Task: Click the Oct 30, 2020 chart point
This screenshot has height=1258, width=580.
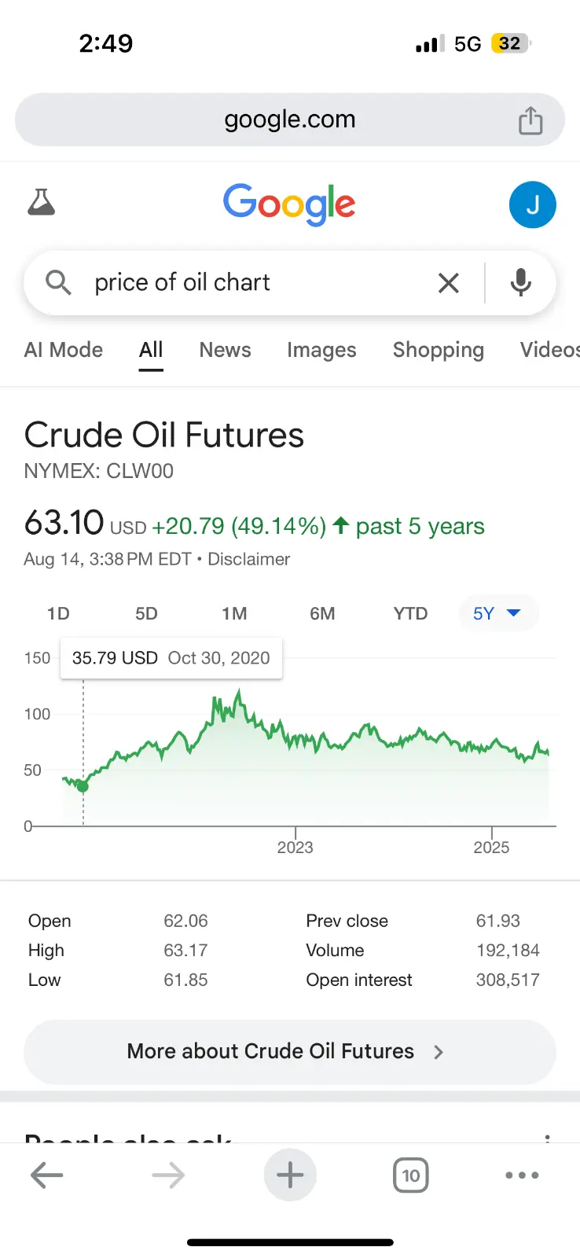Action: (83, 786)
